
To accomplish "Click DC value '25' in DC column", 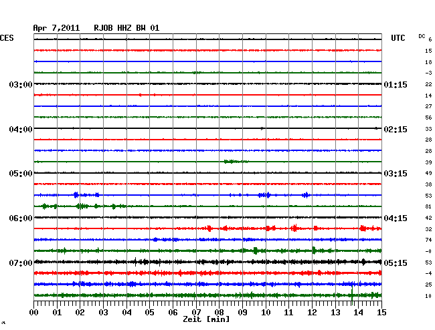I will tap(428, 285).
